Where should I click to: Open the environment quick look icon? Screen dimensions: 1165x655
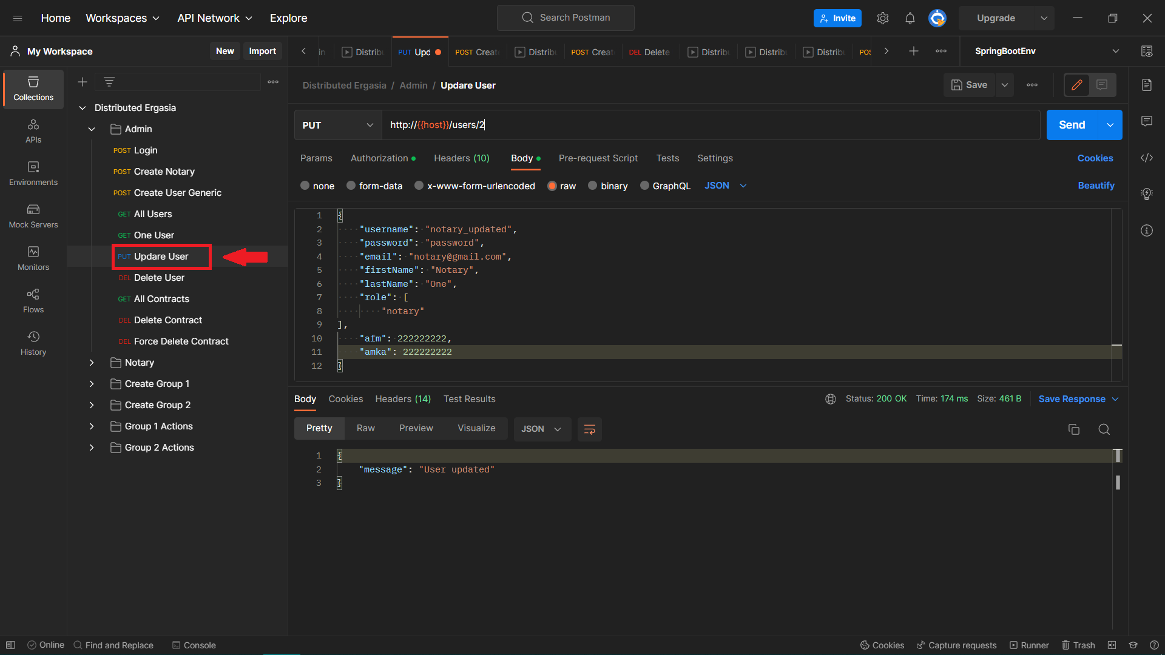pyautogui.click(x=1147, y=52)
